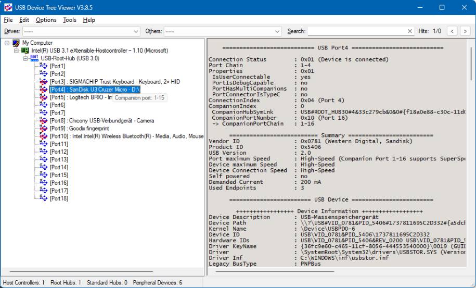
Task: Click the Driver Inf usbstor.inf line
Action: (299, 258)
